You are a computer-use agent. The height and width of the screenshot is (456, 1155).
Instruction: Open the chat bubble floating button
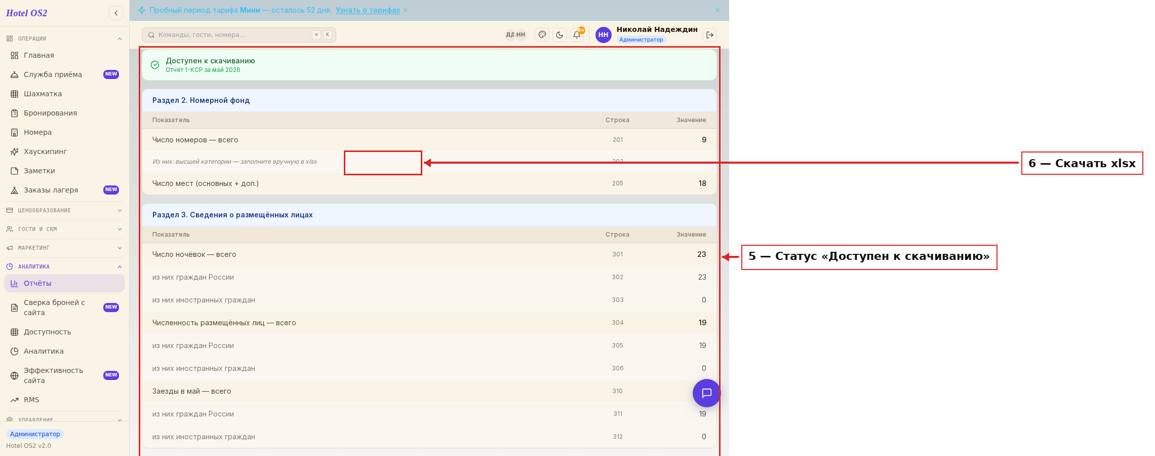pyautogui.click(x=706, y=393)
